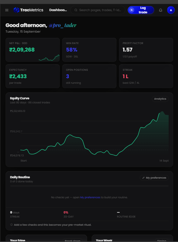Screen dimensions: 178x242
Task: Open My preferences button in Daily Routine
Action: pos(154,178)
